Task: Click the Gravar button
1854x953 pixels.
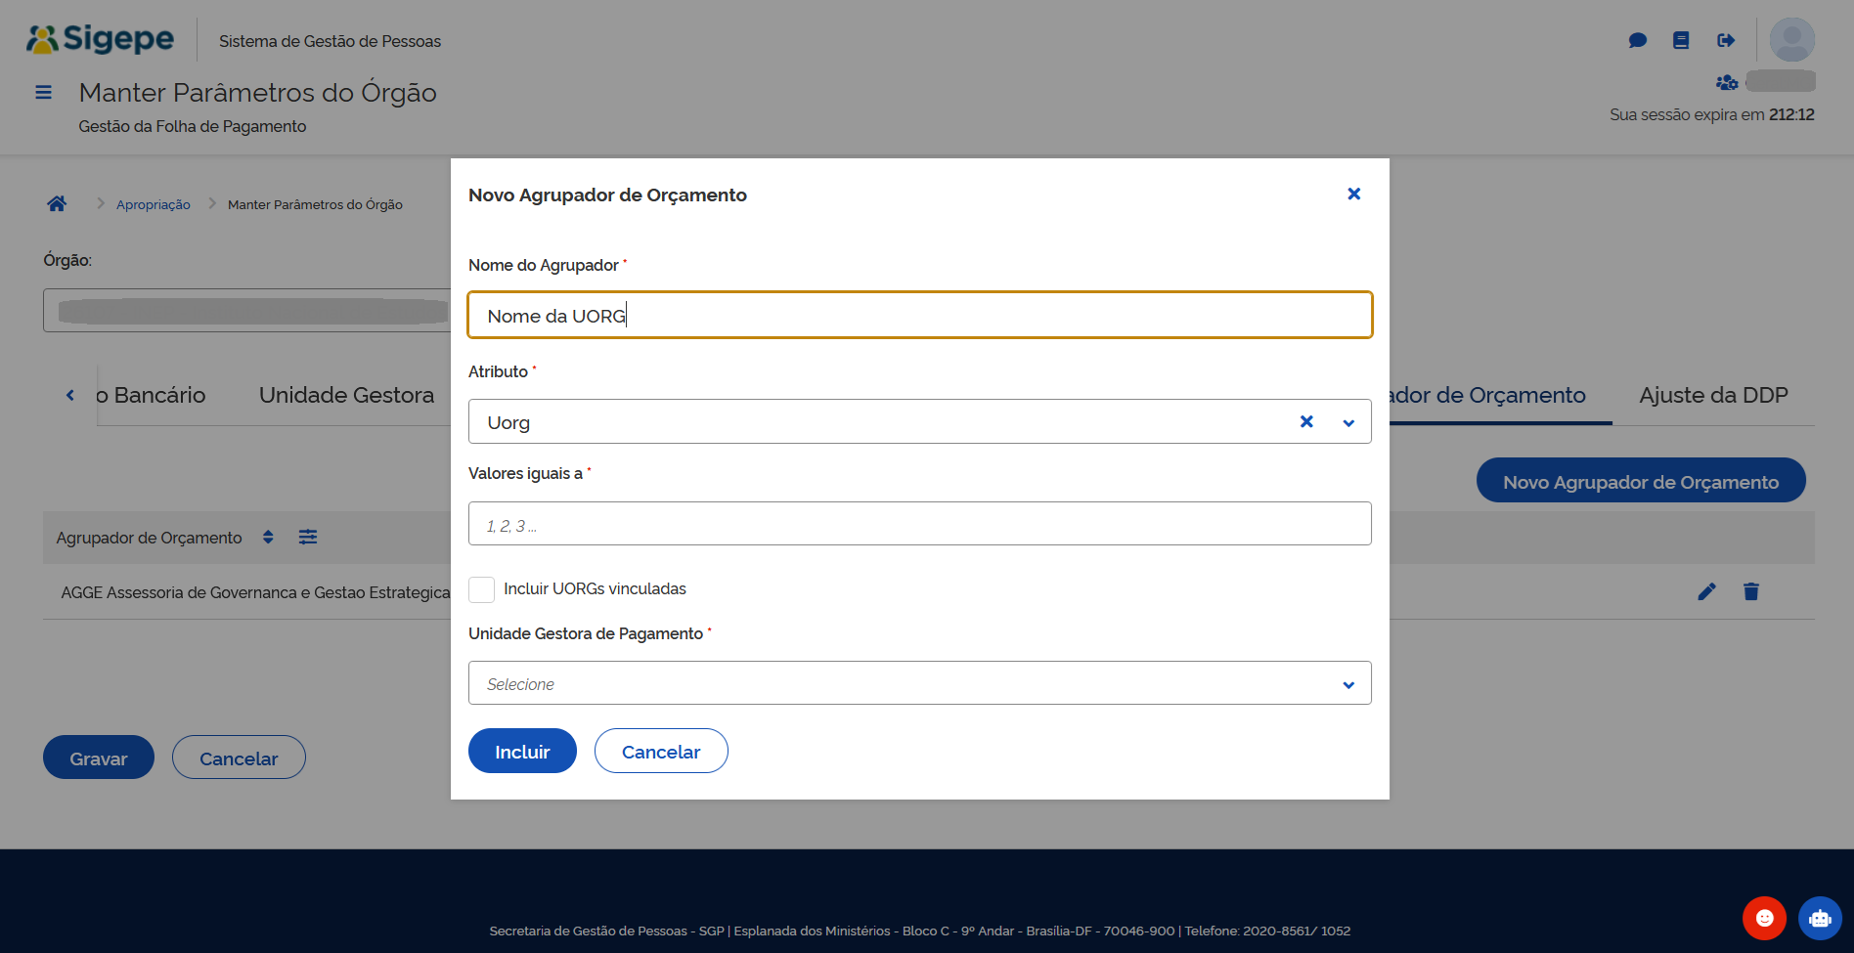Action: (x=99, y=758)
